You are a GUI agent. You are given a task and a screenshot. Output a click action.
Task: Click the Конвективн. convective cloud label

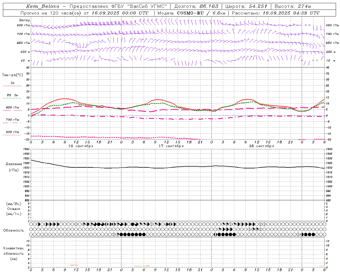tap(14, 248)
